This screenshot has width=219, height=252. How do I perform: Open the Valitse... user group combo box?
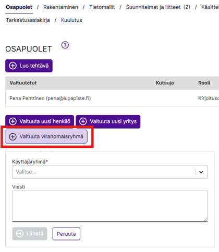click(x=110, y=172)
